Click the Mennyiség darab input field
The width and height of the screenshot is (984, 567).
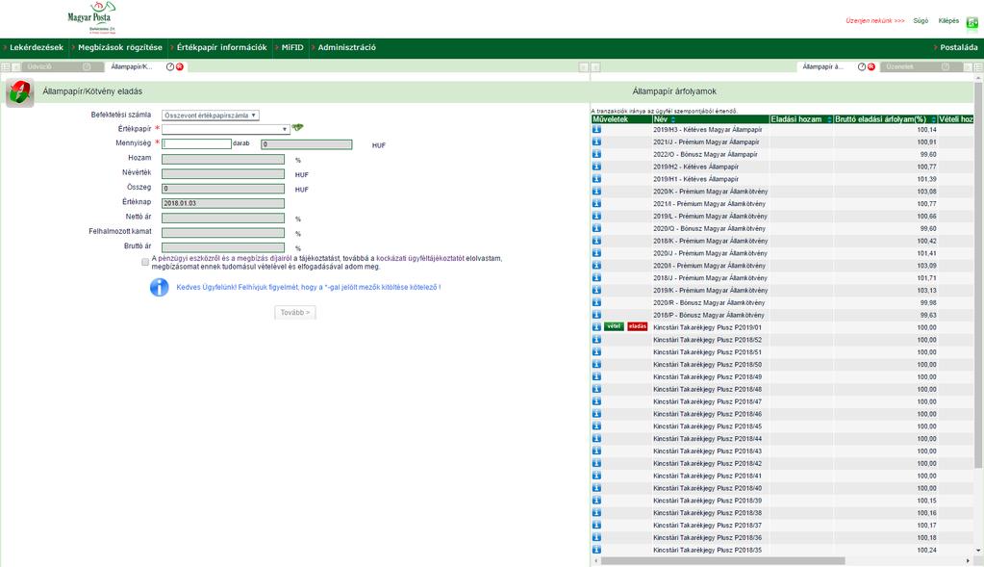tap(196, 143)
